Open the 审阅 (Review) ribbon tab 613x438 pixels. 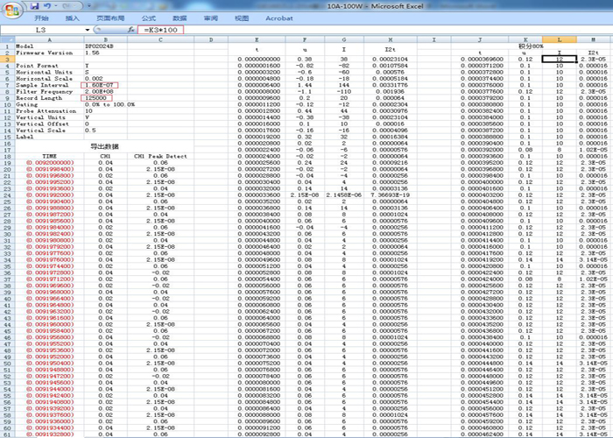(x=211, y=18)
